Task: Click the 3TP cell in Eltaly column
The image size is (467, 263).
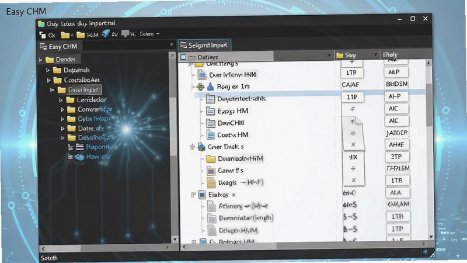Action: click(x=397, y=157)
